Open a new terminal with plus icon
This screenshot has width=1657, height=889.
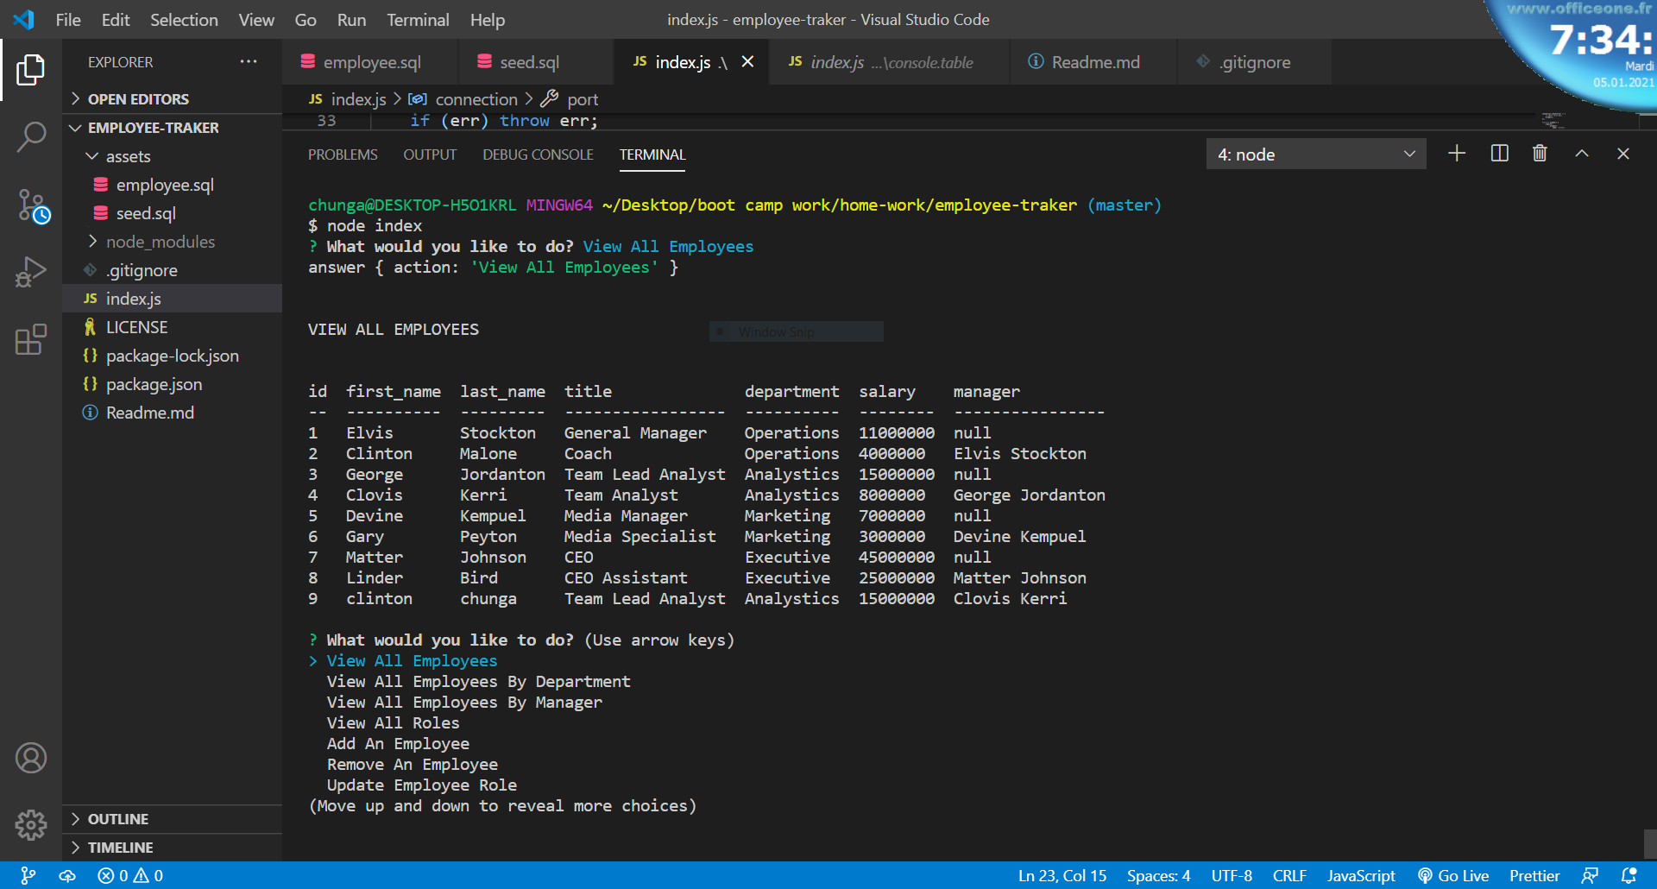1456,154
